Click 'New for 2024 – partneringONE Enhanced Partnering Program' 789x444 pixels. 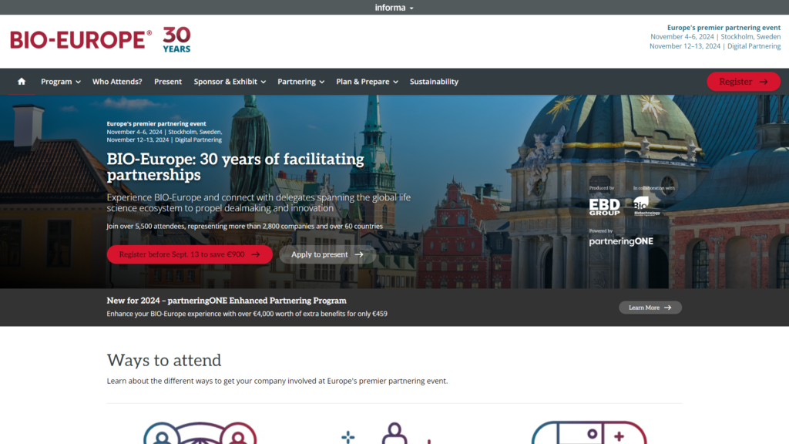227,301
